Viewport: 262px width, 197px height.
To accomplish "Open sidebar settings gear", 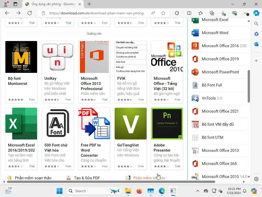I will click(256, 179).
